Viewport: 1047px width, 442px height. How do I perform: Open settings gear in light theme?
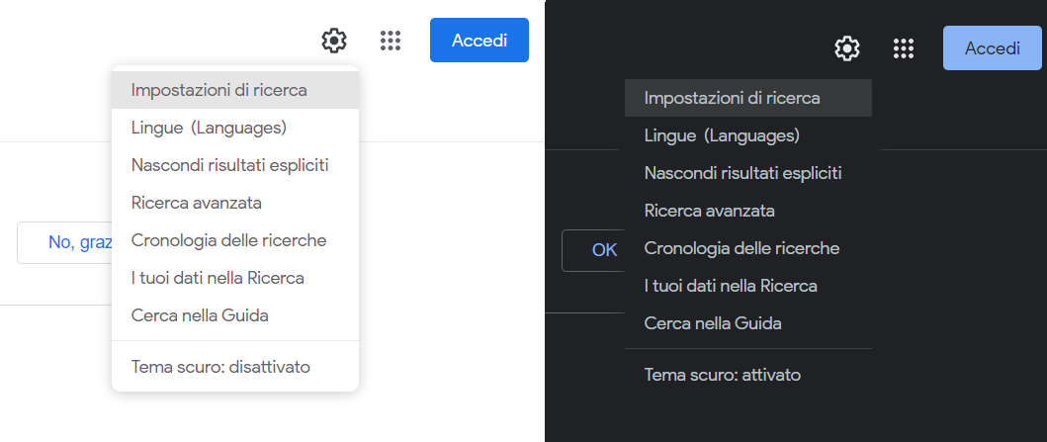click(334, 41)
